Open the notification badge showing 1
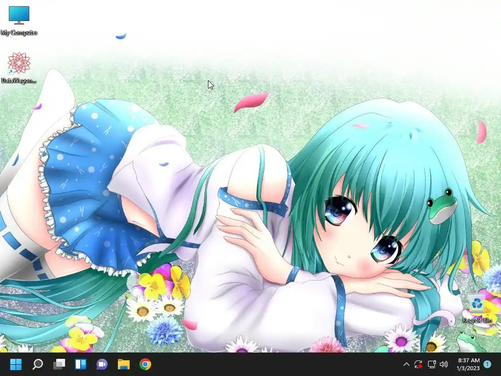 coord(487,364)
